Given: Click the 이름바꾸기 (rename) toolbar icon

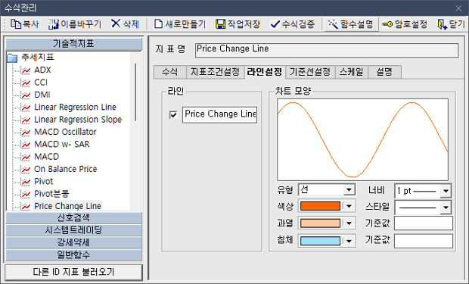Looking at the screenshot, I should pyautogui.click(x=54, y=24).
